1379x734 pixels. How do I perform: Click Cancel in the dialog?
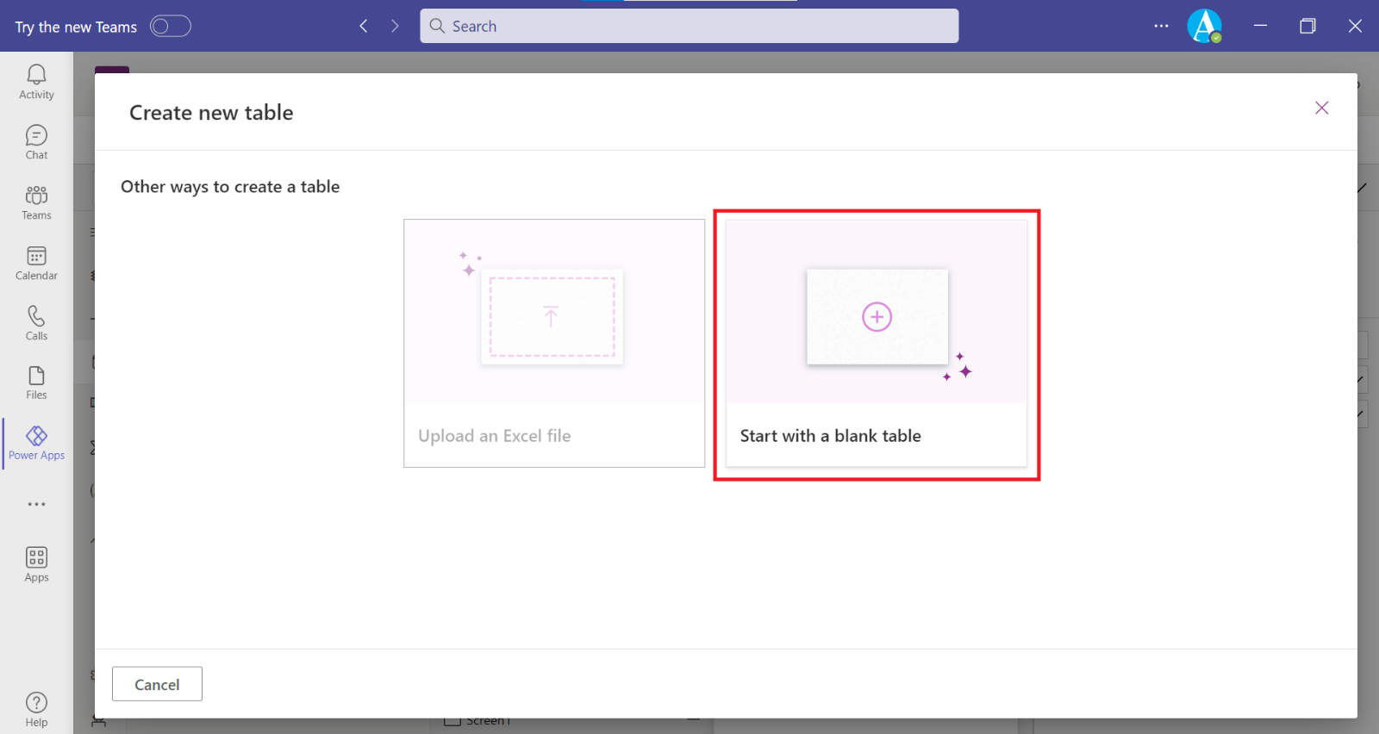point(157,684)
